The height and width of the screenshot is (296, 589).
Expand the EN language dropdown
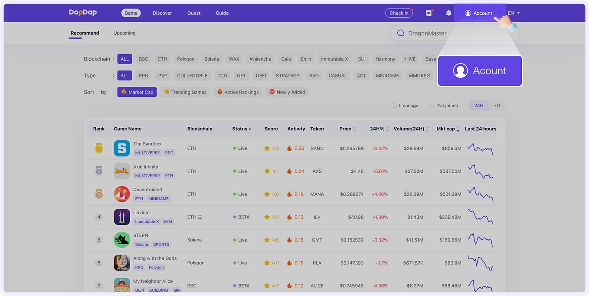pyautogui.click(x=514, y=13)
